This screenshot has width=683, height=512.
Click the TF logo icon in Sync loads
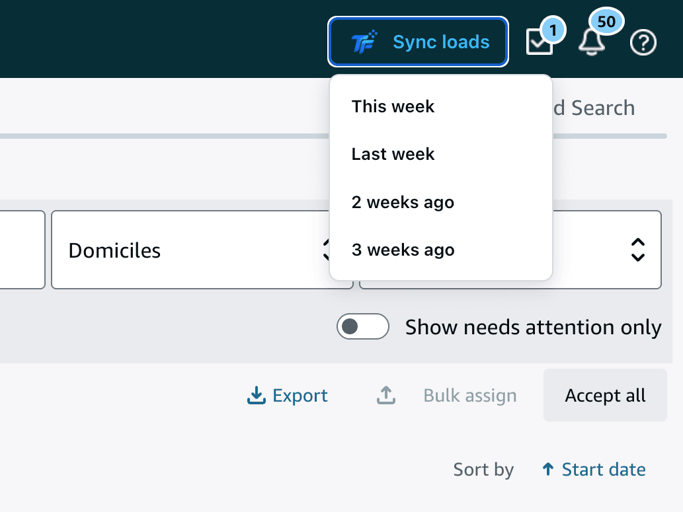pos(364,42)
